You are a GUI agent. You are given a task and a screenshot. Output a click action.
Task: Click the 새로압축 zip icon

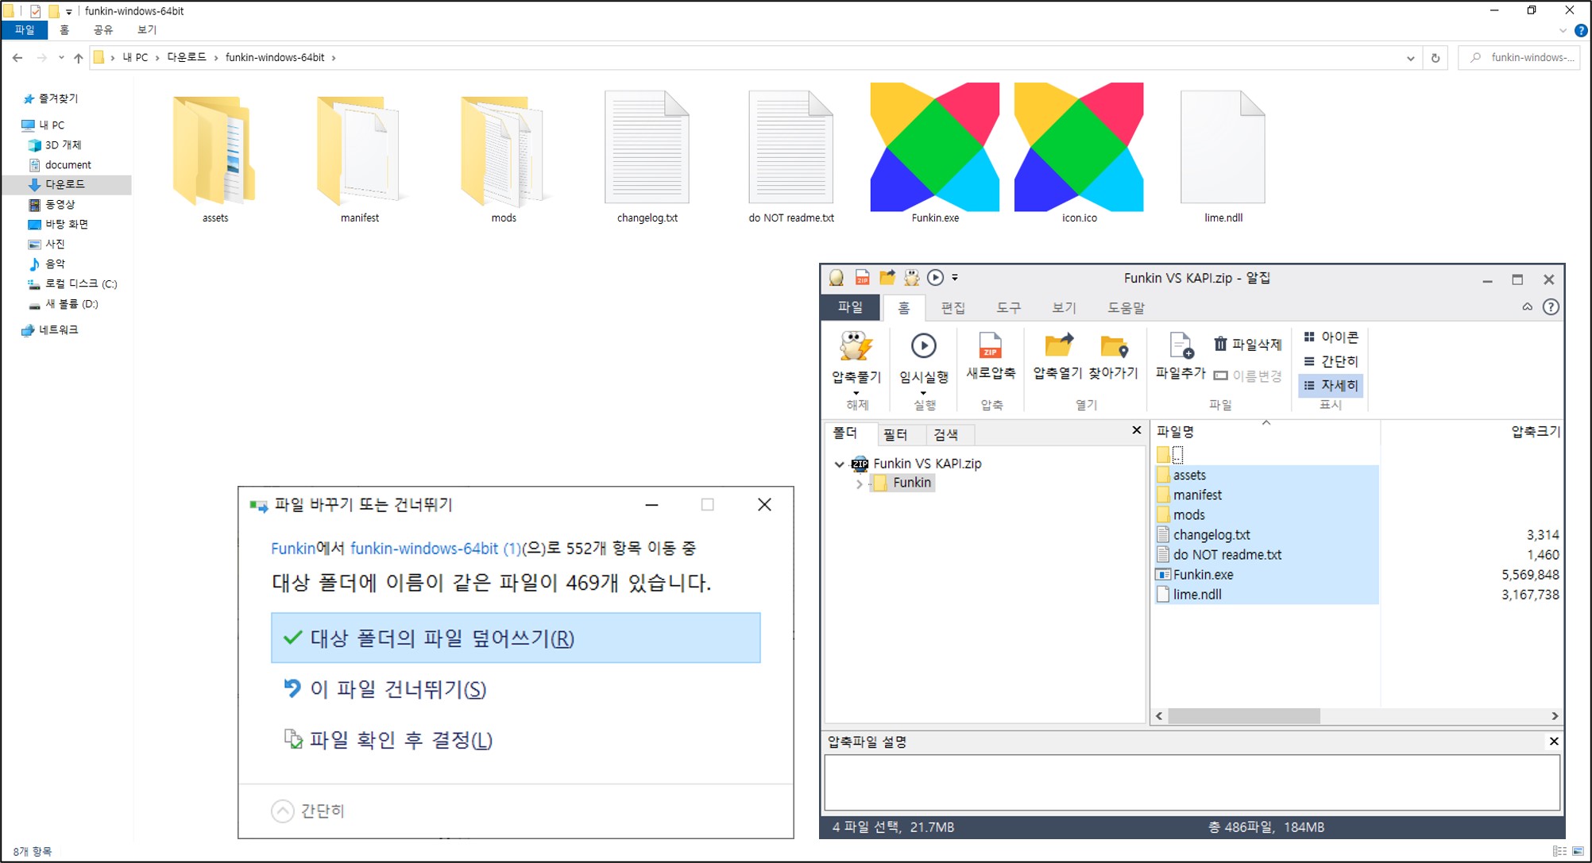click(x=990, y=346)
